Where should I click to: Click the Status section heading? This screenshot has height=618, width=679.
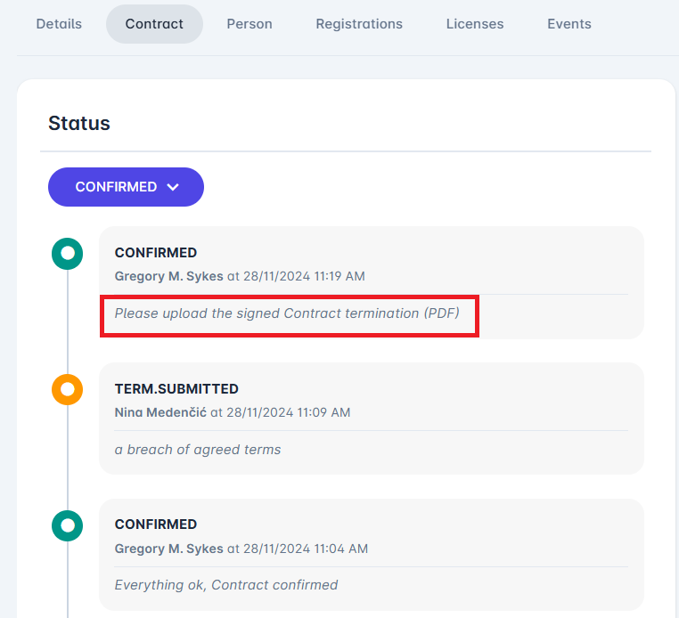79,123
